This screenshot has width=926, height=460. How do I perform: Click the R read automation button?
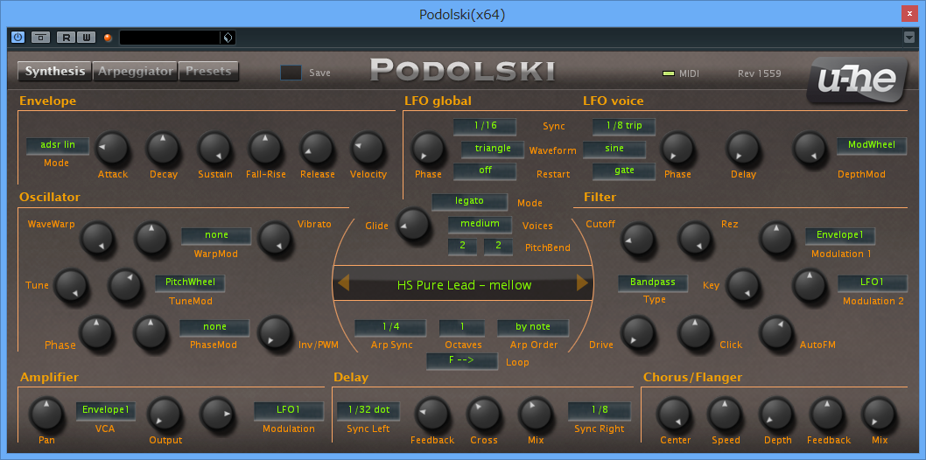coord(66,38)
